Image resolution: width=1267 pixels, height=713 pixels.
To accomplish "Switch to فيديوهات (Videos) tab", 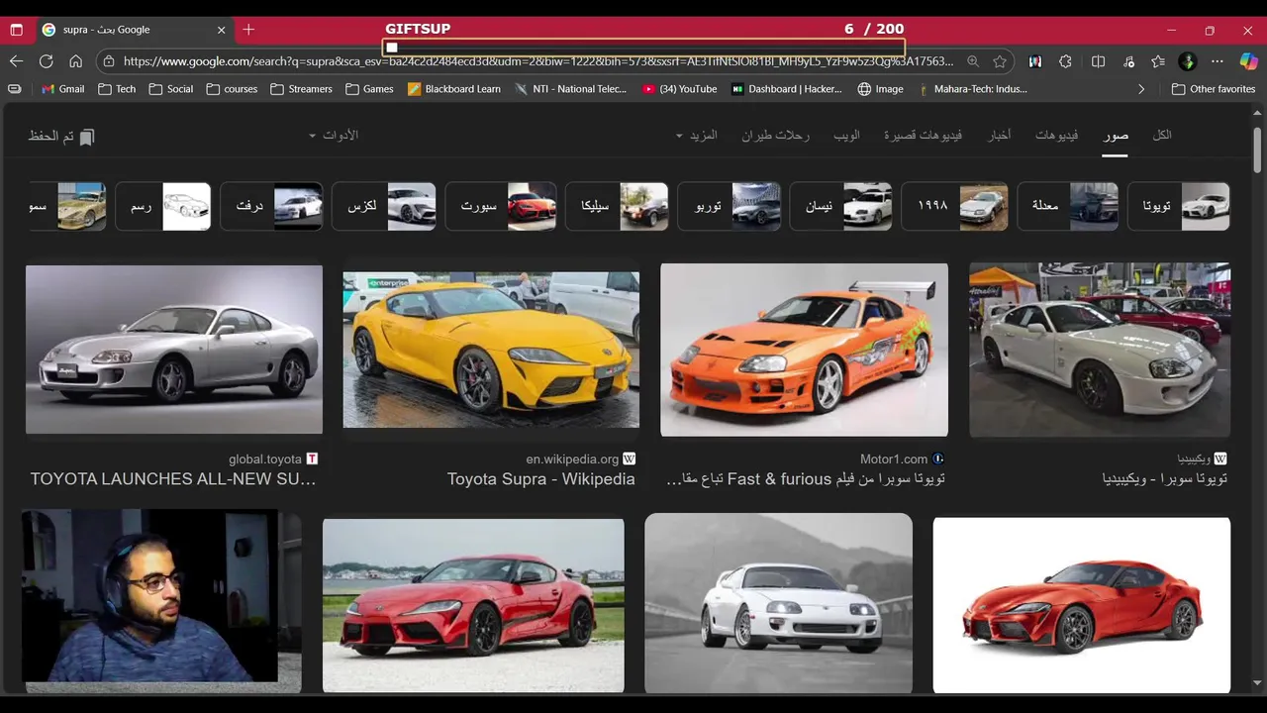I will point(1057,135).
